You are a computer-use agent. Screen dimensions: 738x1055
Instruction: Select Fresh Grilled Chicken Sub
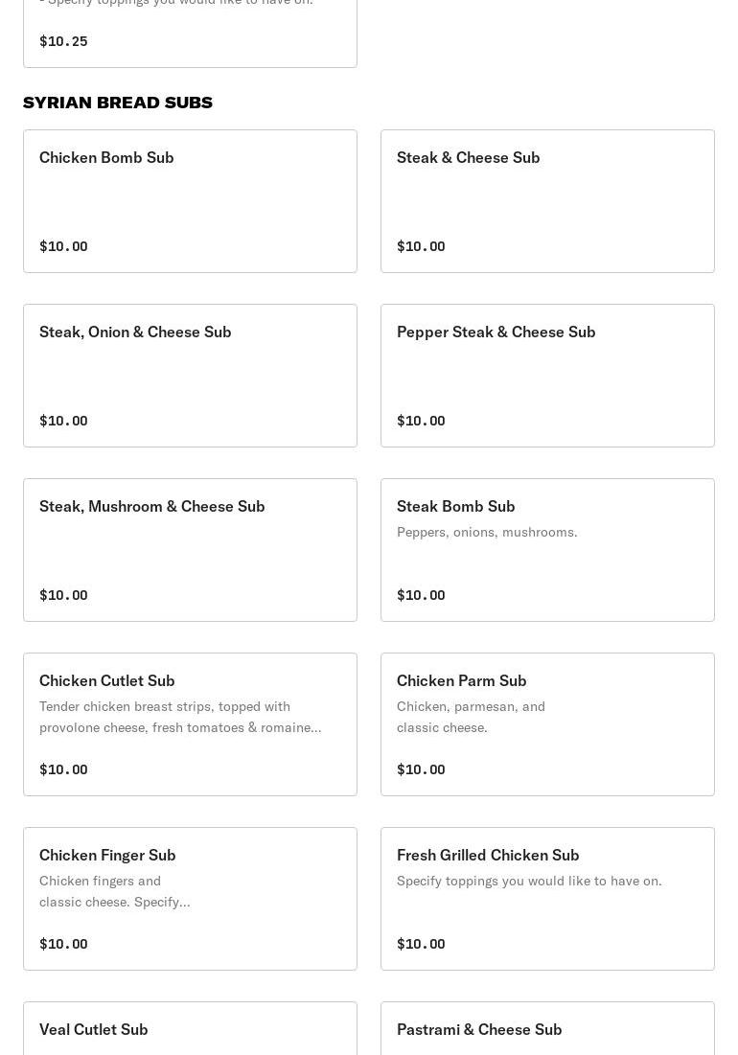(547, 898)
